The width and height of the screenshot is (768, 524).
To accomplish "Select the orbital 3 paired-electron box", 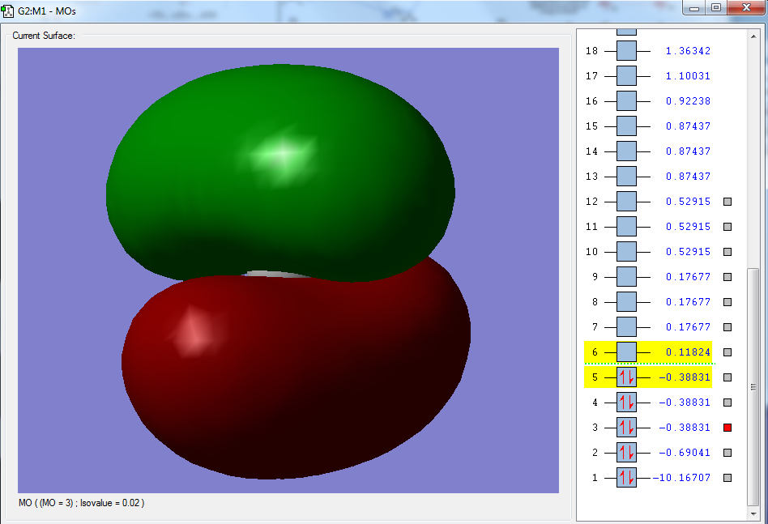I will tap(626, 428).
